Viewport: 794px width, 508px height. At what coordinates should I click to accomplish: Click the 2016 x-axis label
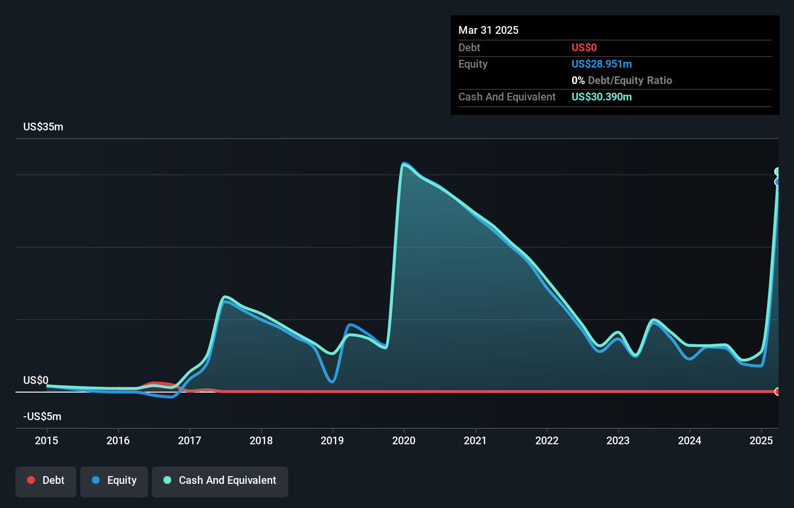118,440
